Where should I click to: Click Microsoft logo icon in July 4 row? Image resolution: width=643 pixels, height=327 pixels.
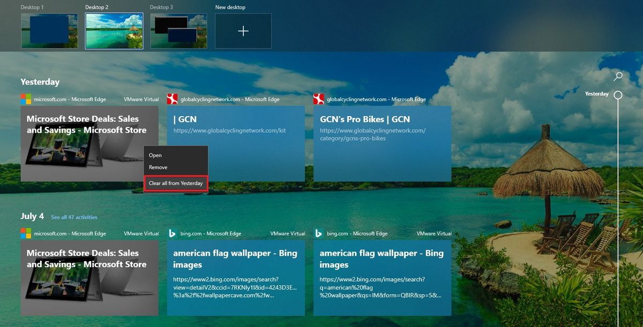tap(26, 233)
